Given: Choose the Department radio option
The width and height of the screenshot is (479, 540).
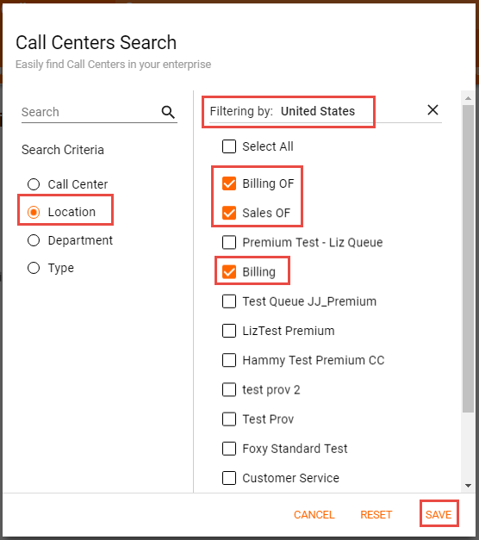Looking at the screenshot, I should pos(34,240).
